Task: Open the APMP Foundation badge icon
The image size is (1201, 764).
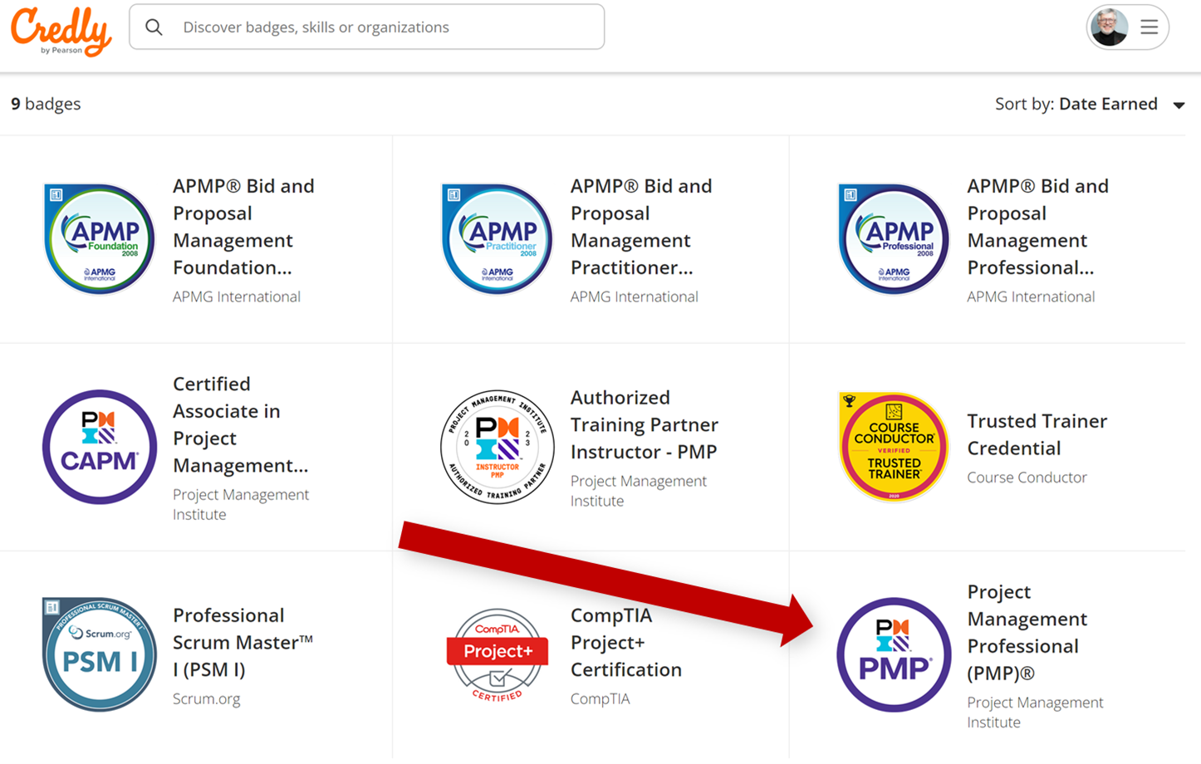Action: tap(99, 239)
